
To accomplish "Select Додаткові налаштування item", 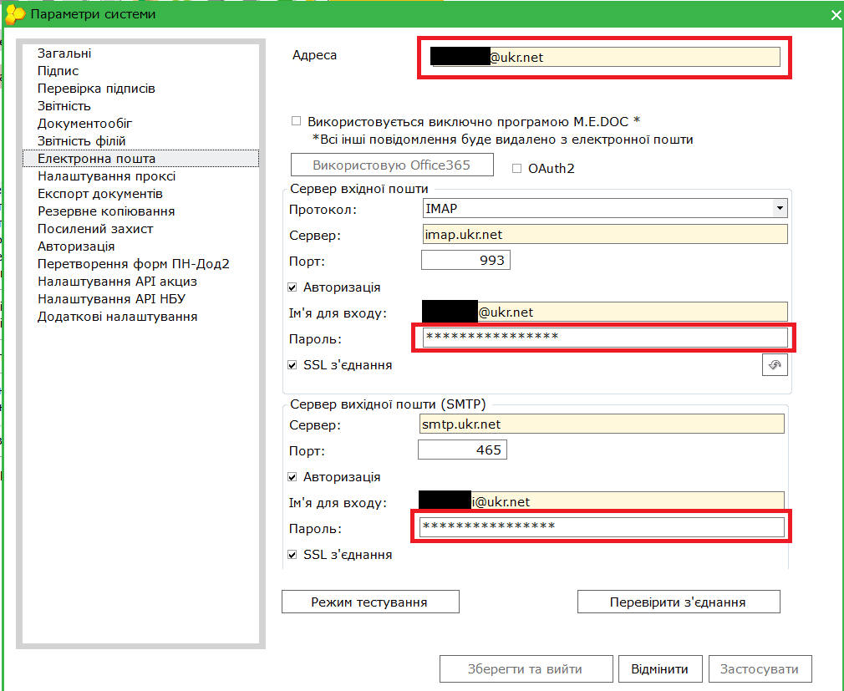I will click(x=117, y=317).
